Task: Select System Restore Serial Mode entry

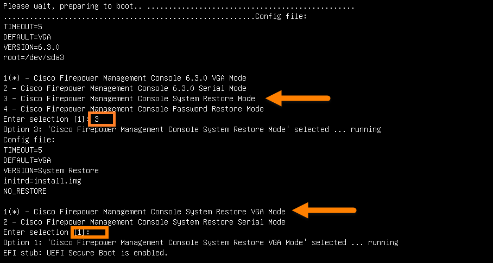Action: 144,222
